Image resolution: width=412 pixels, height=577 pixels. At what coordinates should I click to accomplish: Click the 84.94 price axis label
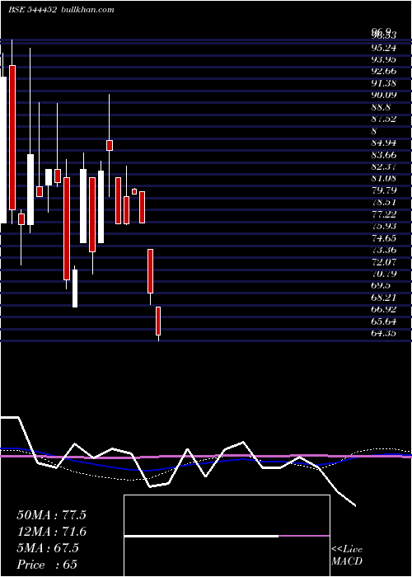pyautogui.click(x=384, y=143)
